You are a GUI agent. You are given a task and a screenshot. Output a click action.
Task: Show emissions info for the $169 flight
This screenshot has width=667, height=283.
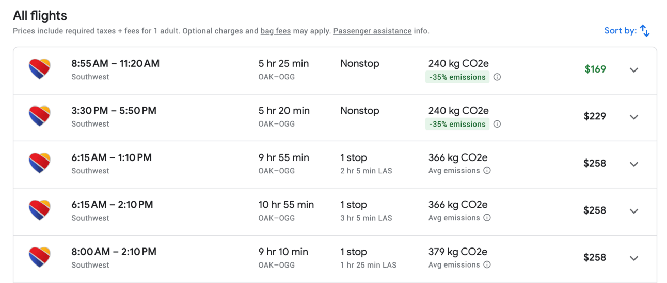[497, 77]
